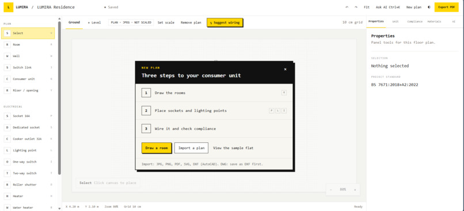Click the Suggest wiring button
This screenshot has height=211, width=464.
tap(225, 22)
